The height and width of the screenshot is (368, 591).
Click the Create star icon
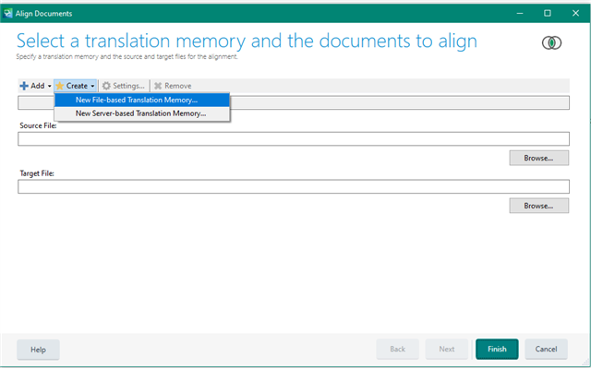click(59, 86)
